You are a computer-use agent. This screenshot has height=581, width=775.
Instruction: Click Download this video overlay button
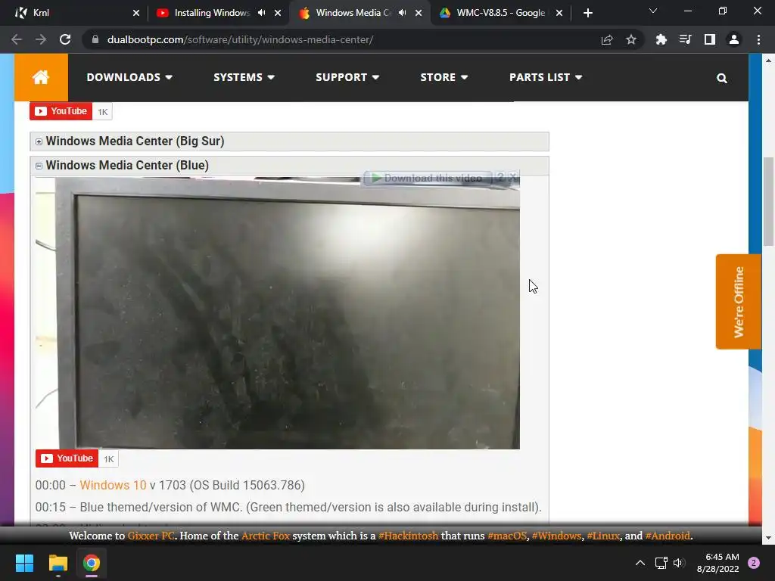point(428,178)
